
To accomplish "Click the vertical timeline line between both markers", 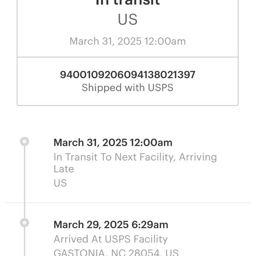I will [24, 182].
